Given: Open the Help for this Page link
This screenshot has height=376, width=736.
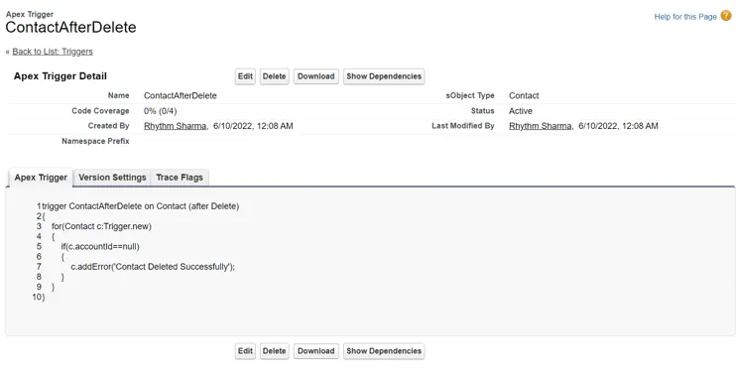Looking at the screenshot, I should click(685, 17).
